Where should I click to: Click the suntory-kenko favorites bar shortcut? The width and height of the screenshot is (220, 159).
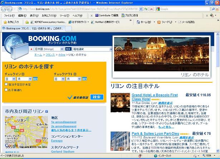pyautogui.click(x=48, y=22)
